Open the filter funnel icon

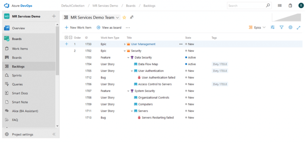click(281, 27)
